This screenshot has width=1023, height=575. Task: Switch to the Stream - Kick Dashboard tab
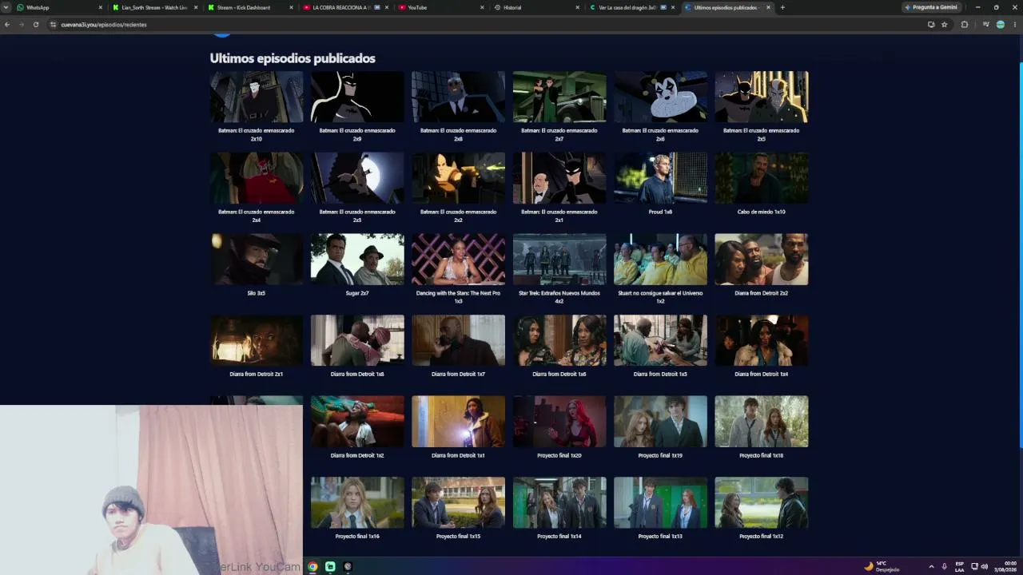tap(251, 7)
